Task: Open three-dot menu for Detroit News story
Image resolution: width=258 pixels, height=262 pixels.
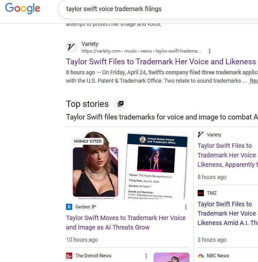Action: [146, 256]
